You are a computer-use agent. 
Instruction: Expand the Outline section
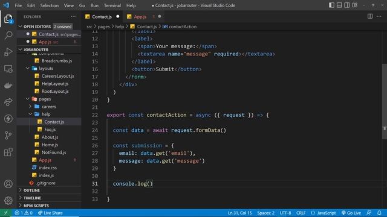[31, 190]
